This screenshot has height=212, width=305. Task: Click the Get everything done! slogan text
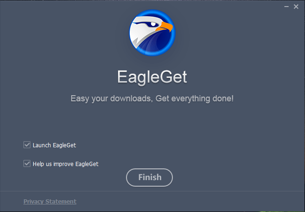pyautogui.click(x=194, y=98)
